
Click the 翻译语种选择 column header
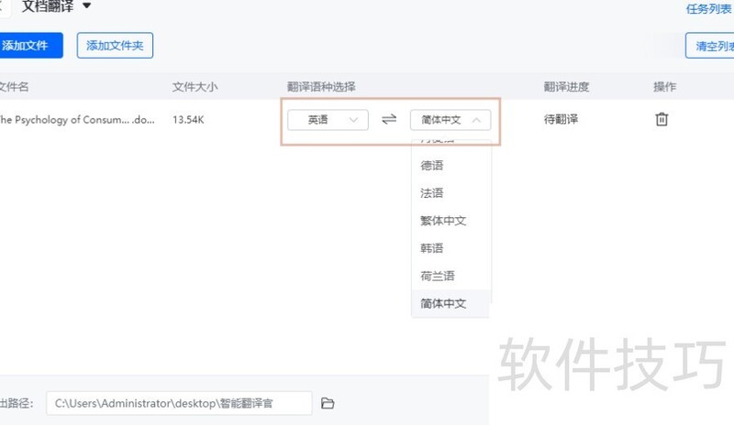(x=321, y=87)
